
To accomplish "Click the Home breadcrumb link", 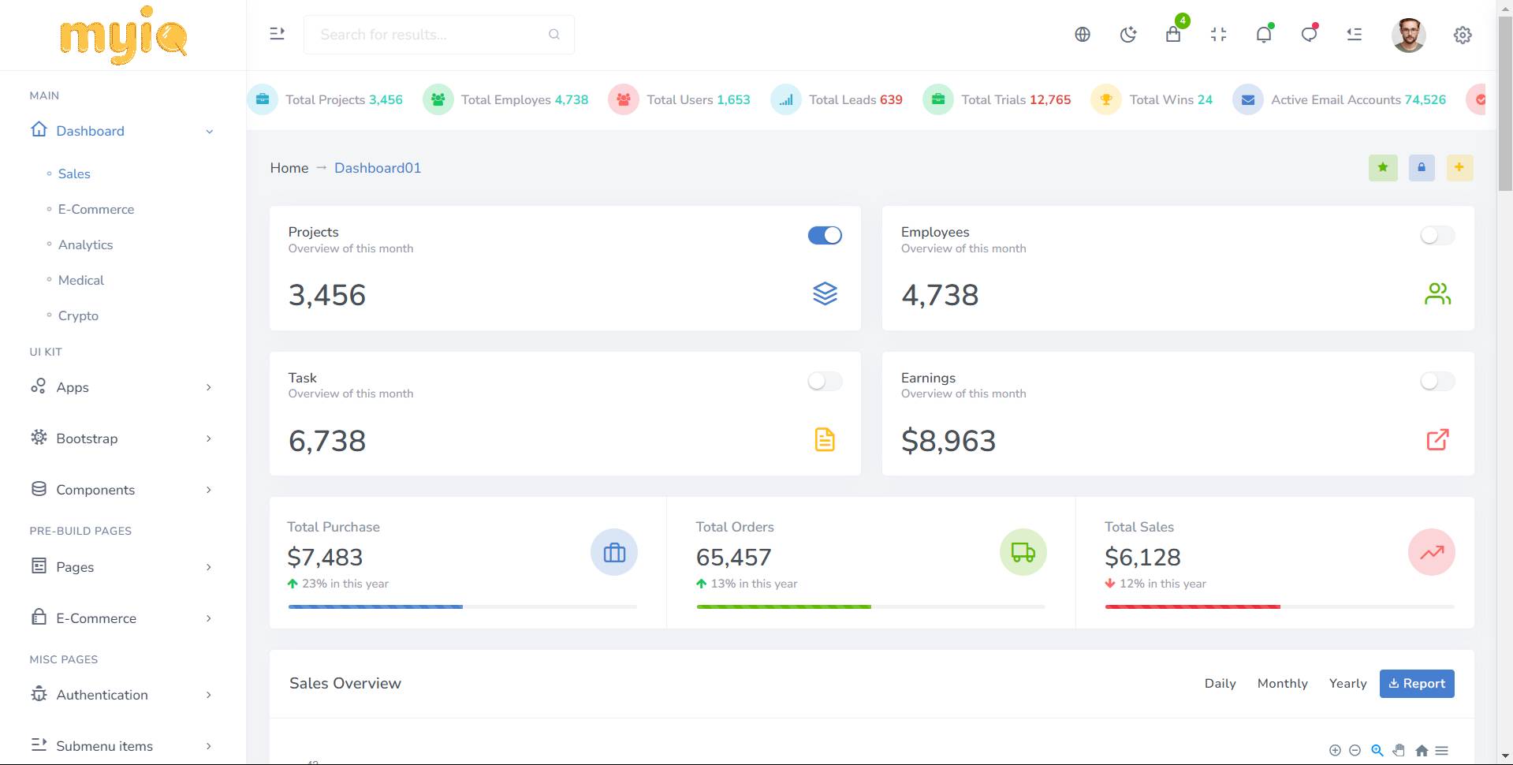I will pos(289,168).
